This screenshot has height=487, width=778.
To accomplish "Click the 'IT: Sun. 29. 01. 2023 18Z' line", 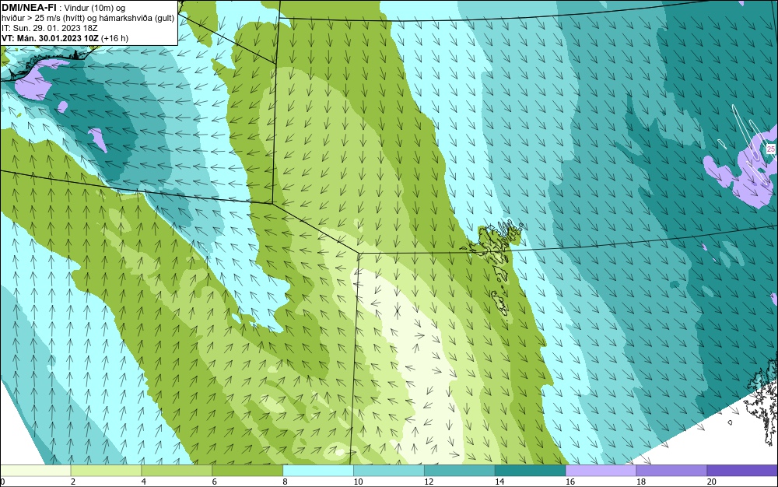I will 50,28.
